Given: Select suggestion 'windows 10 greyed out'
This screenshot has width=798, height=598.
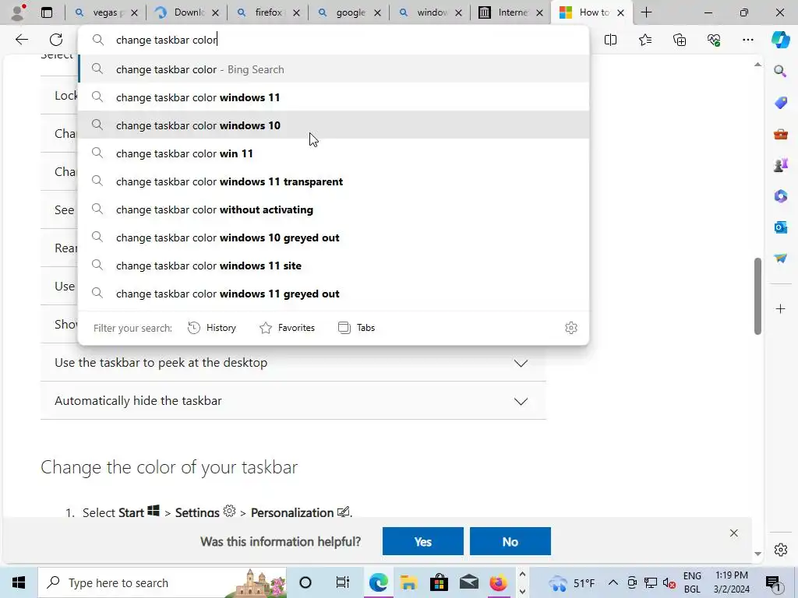Looking at the screenshot, I should pyautogui.click(x=334, y=237).
